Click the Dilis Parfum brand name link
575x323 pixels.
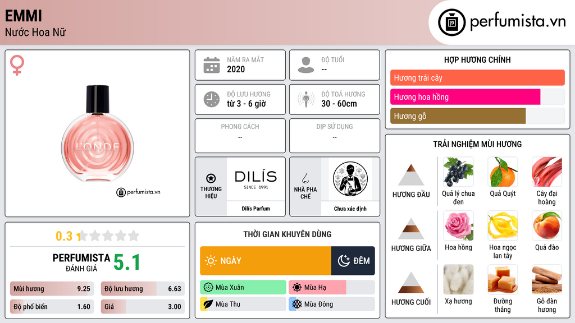(255, 209)
